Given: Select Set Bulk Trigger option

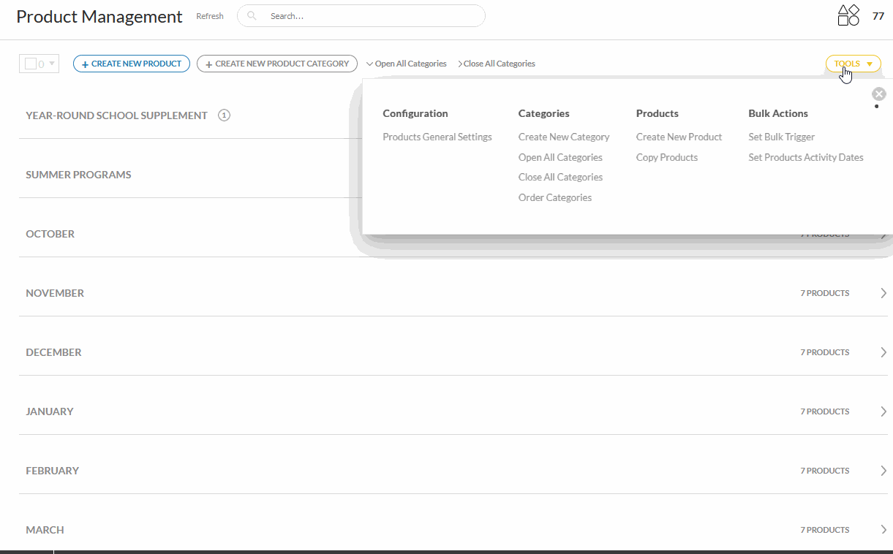Looking at the screenshot, I should [x=781, y=137].
